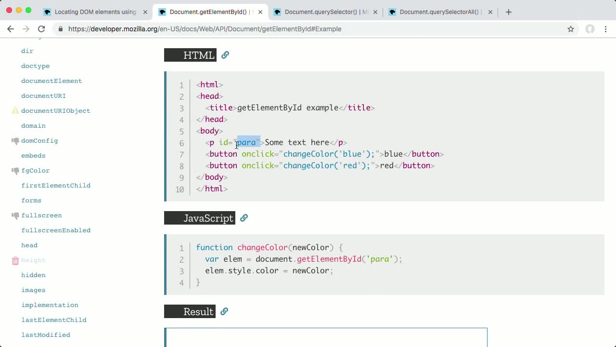This screenshot has height=347, width=616.
Task: Click the thumbs-down icon next to fgColor
Action: tap(15, 171)
